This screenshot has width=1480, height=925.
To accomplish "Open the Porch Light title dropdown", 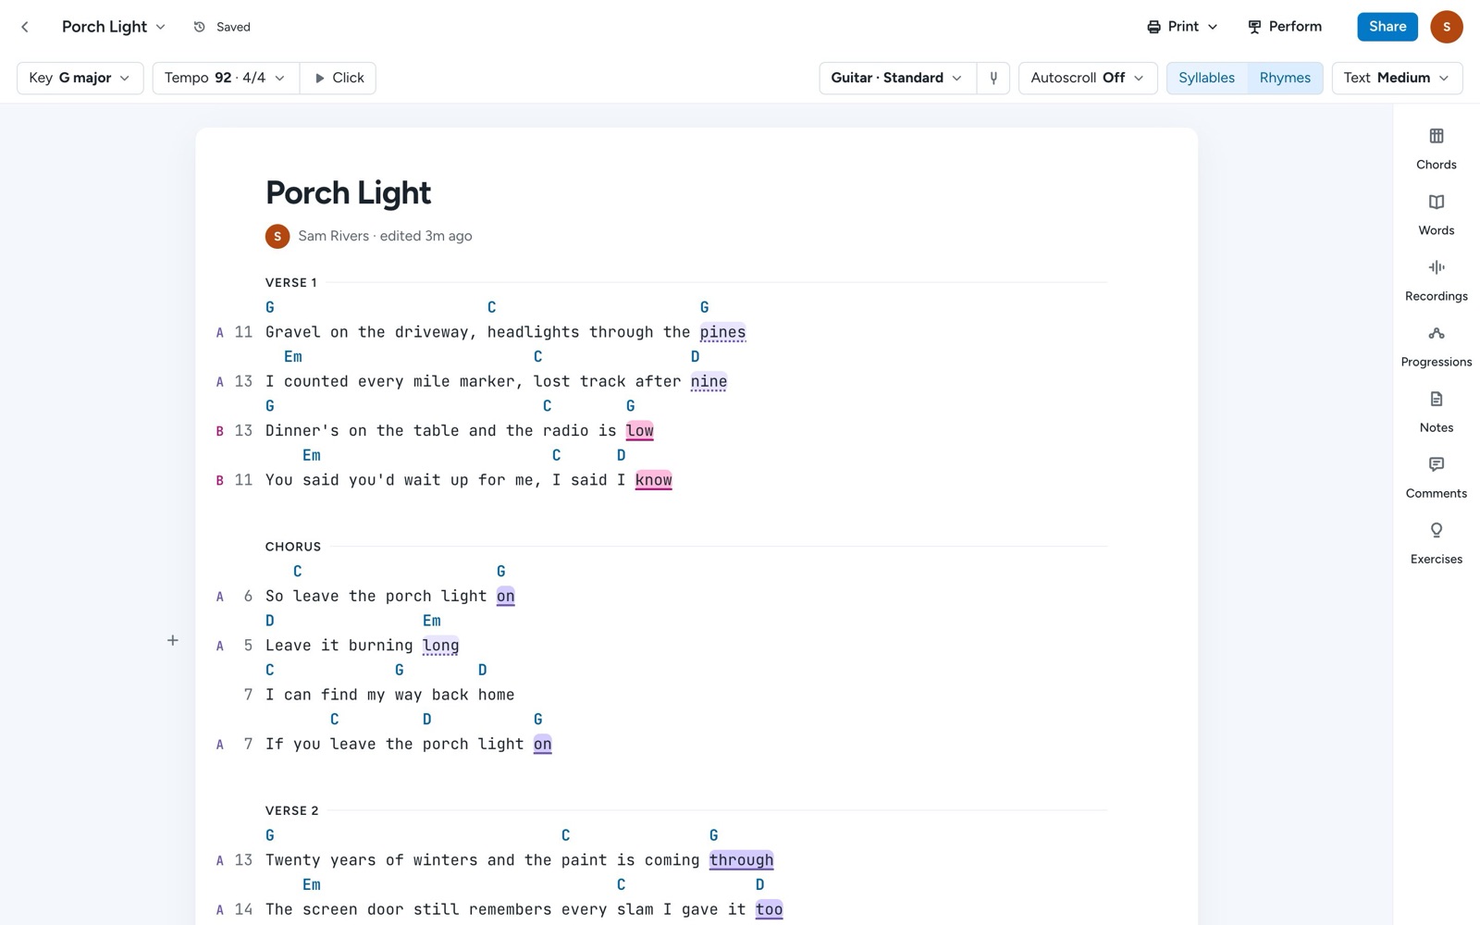I will click(113, 27).
